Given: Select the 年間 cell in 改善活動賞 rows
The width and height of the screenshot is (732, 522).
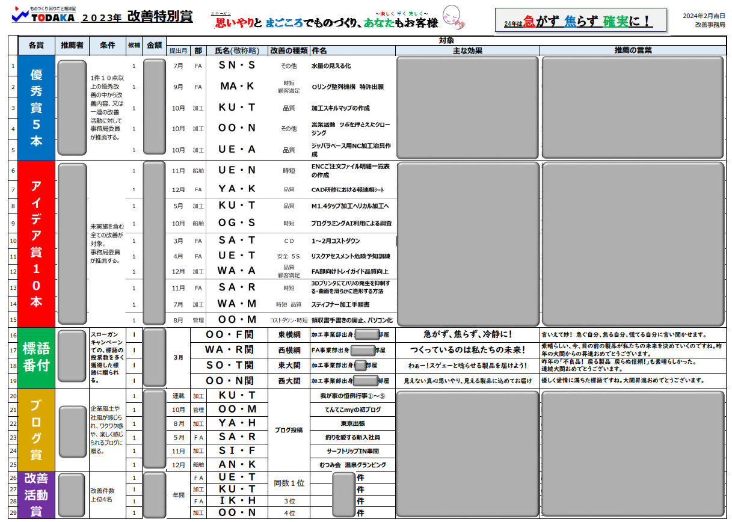Looking at the screenshot, I should click(178, 495).
